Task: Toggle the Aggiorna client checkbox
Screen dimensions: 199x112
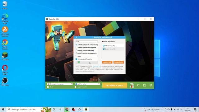Action: 75,87
